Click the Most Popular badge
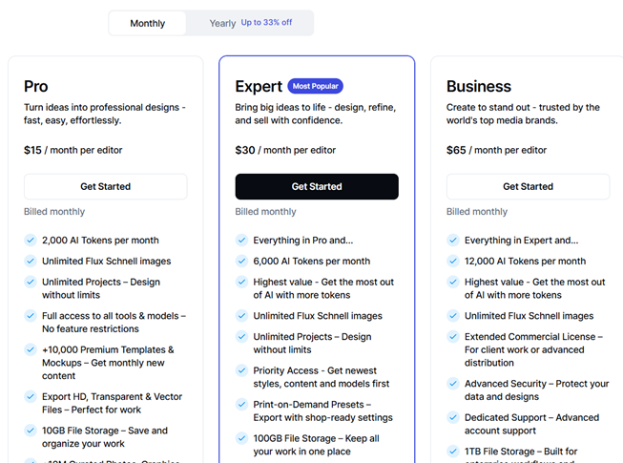623x463 pixels. [315, 86]
